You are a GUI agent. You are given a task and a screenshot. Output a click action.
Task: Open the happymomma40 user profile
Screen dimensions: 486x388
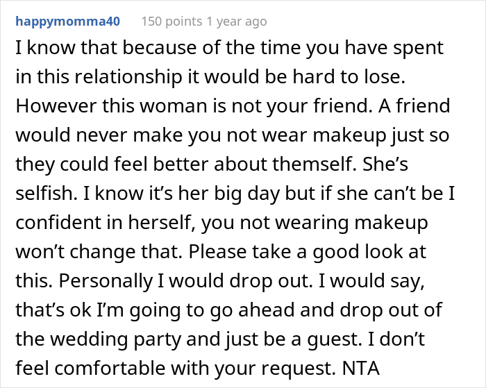67,22
